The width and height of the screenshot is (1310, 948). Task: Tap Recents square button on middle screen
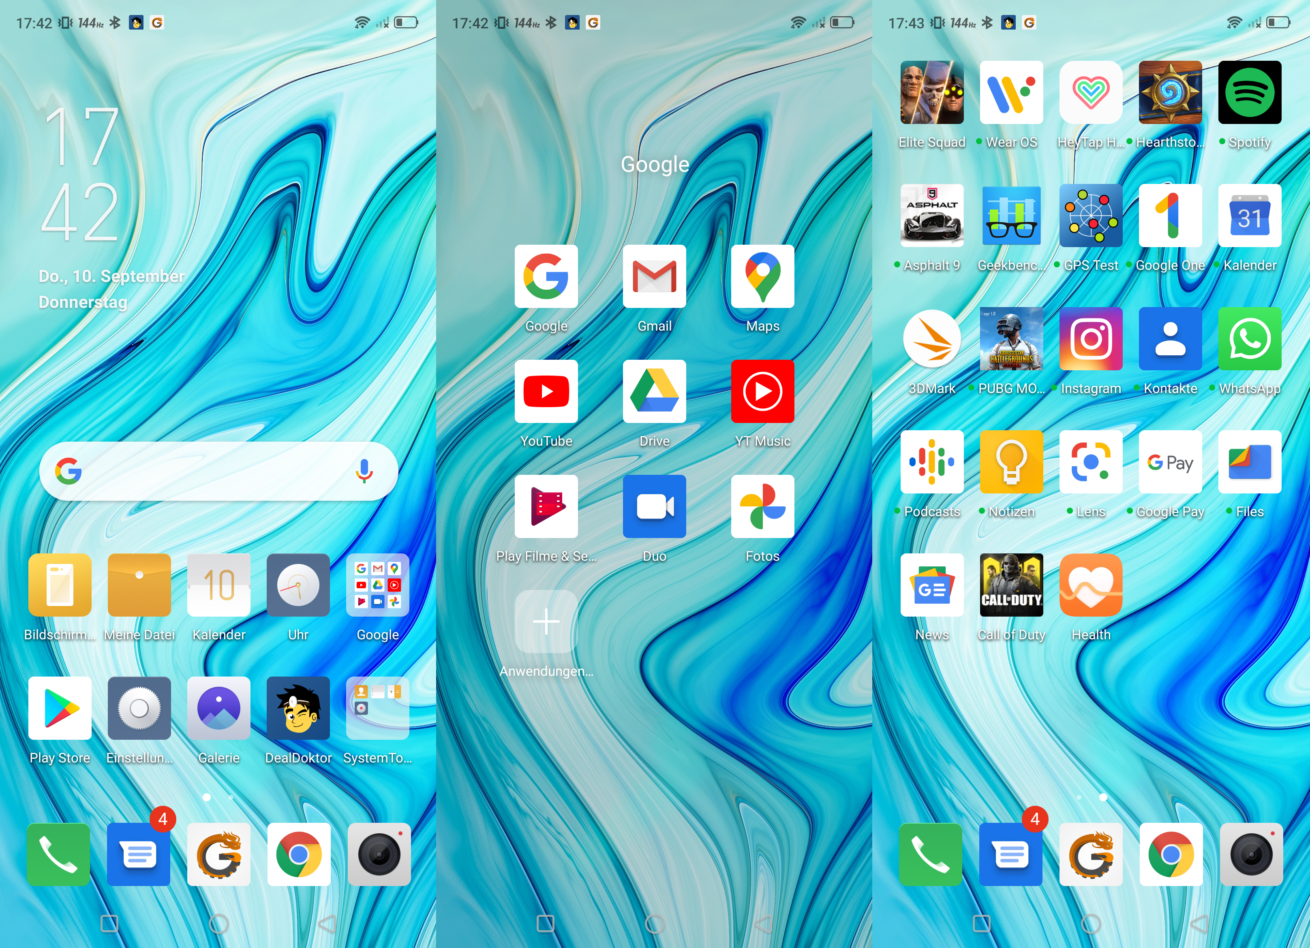[545, 924]
